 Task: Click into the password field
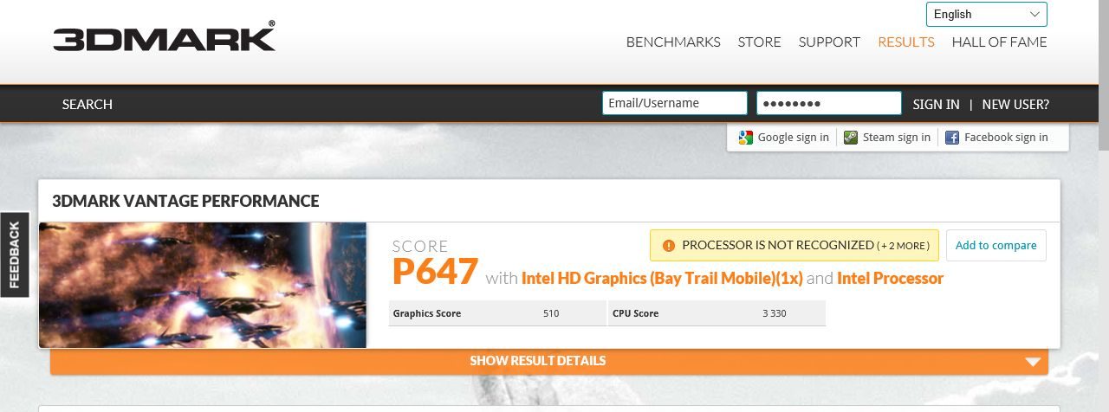(x=828, y=103)
